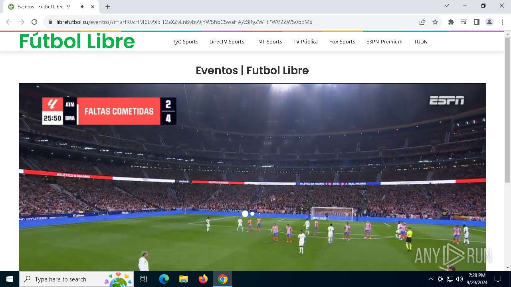Click the Fútbol Libre logo
This screenshot has height=287, width=511.
click(77, 41)
